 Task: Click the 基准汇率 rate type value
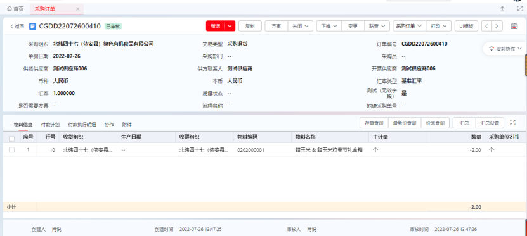(412, 81)
